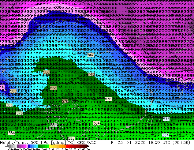This screenshot has height=150, width=194.
Task: Click the gray left arrow of color legend
Action: pyautogui.click(x=7, y=146)
